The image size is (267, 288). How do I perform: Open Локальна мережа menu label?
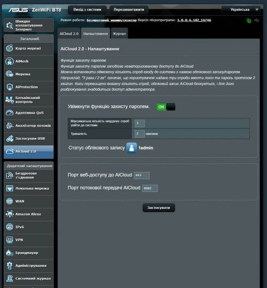[32, 189]
